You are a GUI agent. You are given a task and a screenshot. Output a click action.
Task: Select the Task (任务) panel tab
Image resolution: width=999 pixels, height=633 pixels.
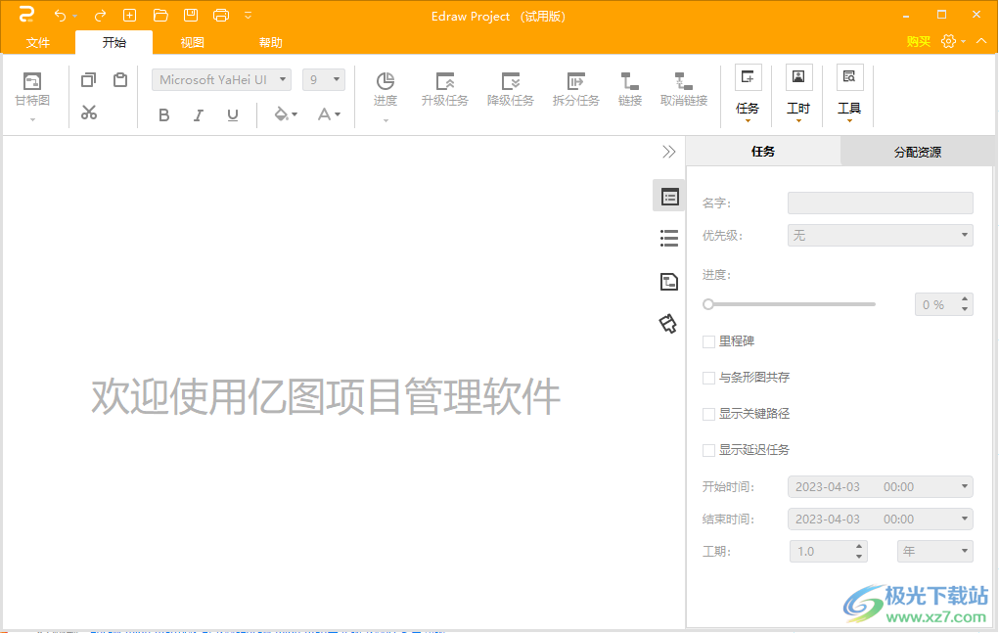click(x=763, y=152)
